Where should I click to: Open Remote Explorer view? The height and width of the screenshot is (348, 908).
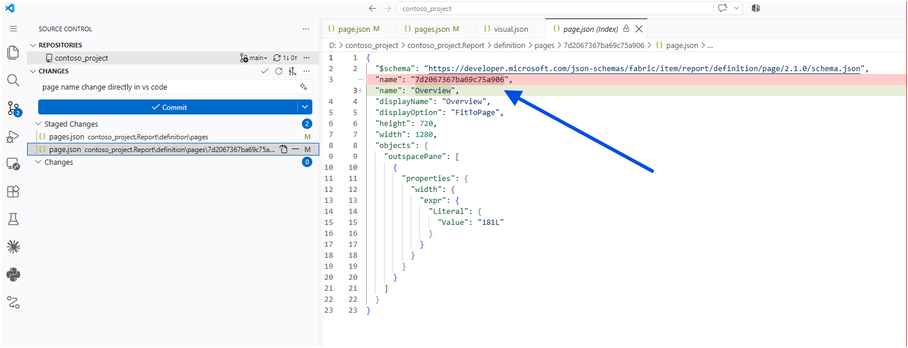pyautogui.click(x=13, y=164)
